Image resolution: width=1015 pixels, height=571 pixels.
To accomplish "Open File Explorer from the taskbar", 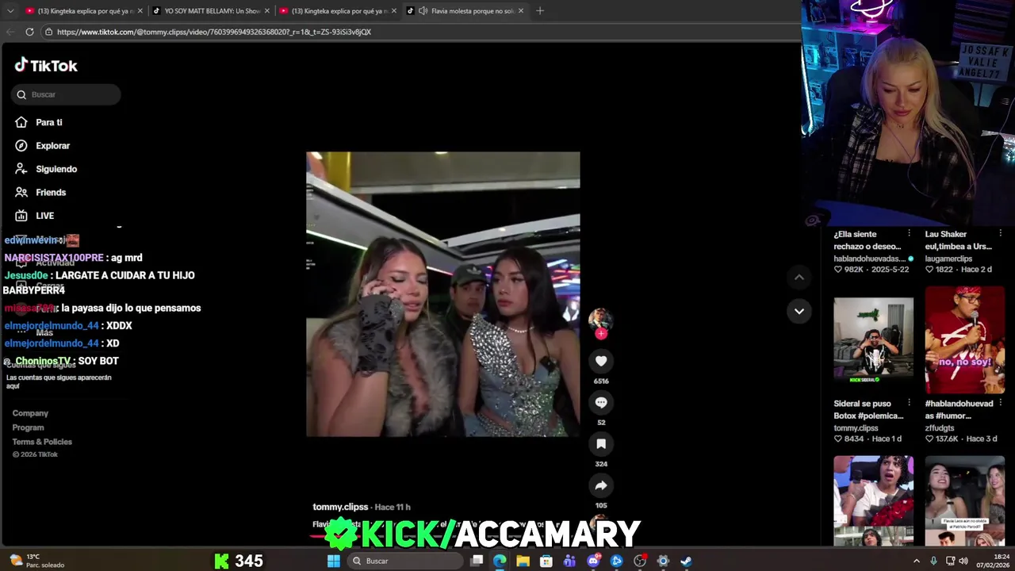I will [523, 561].
